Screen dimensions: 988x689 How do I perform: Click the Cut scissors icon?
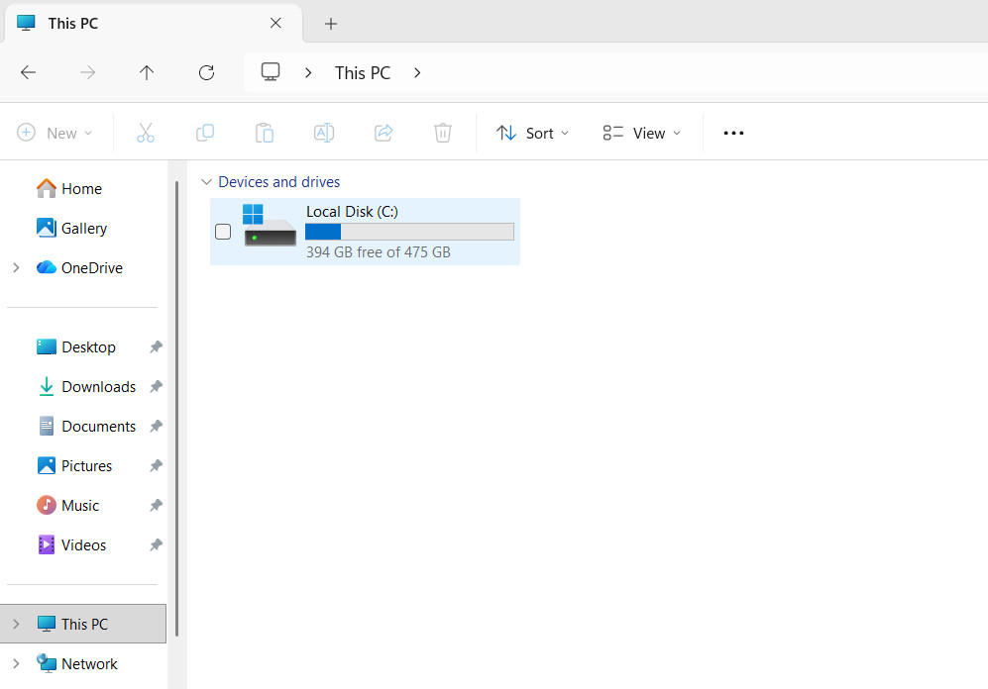[146, 133]
